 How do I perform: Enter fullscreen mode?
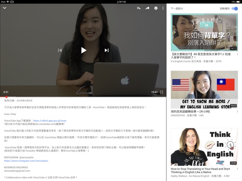(x=161, y=92)
